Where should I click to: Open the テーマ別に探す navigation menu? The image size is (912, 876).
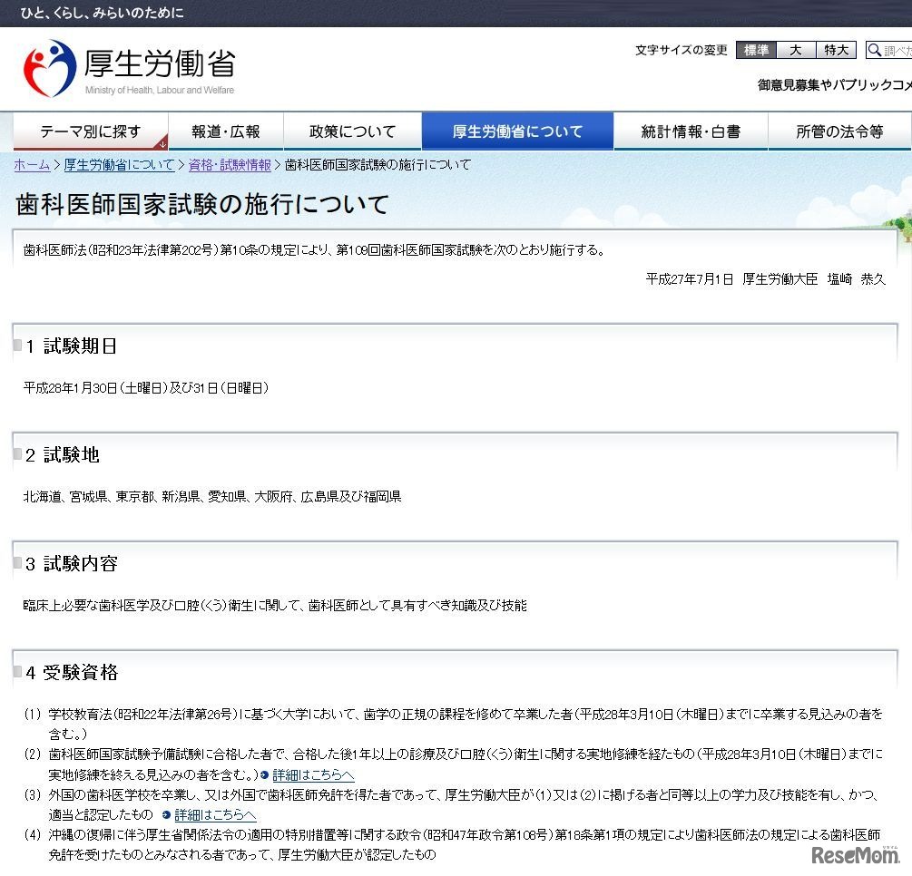(x=89, y=130)
